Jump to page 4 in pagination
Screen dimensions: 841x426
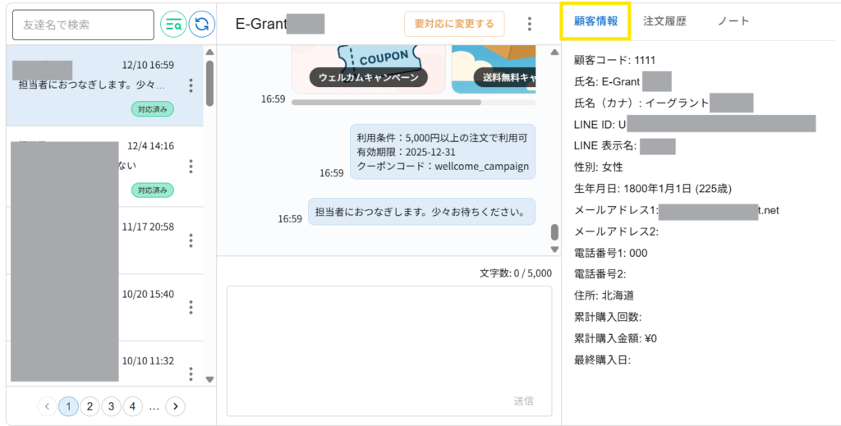[132, 405]
